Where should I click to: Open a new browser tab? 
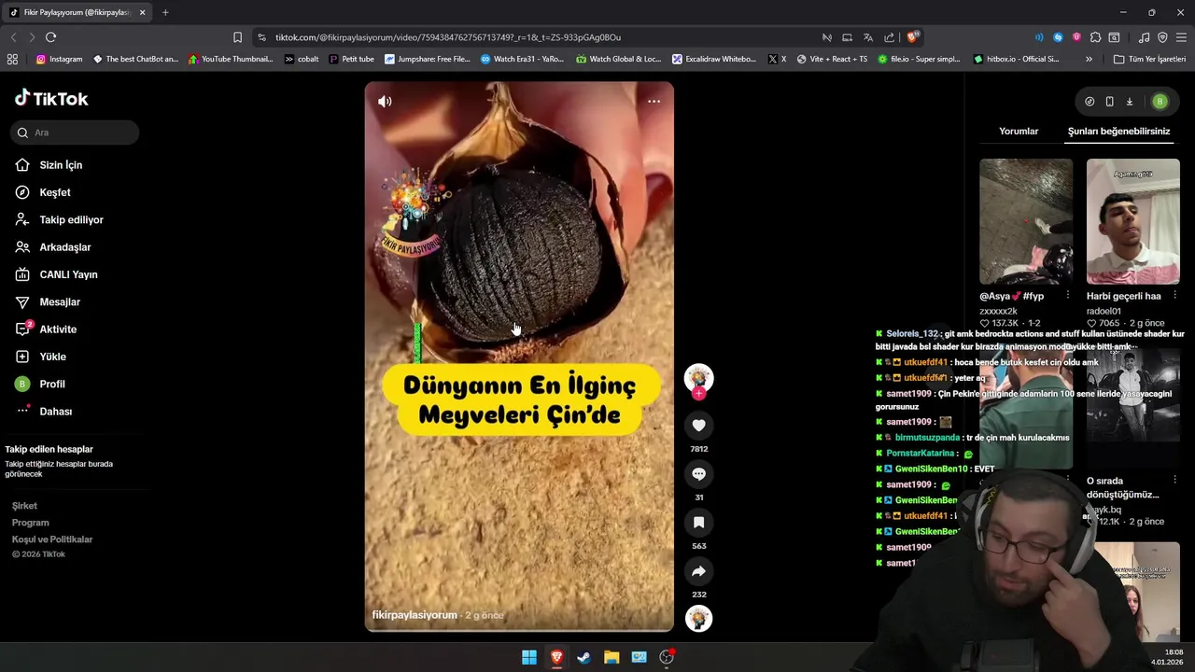(x=165, y=12)
